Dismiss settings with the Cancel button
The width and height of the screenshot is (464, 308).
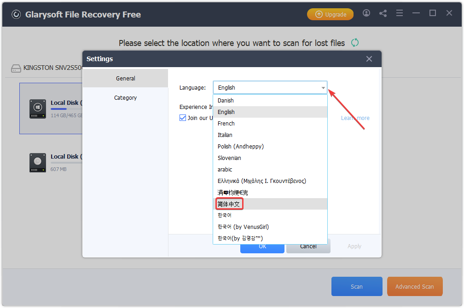click(308, 246)
